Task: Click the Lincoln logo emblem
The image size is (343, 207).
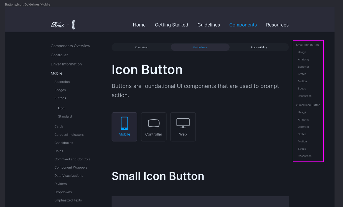Action: [73, 25]
